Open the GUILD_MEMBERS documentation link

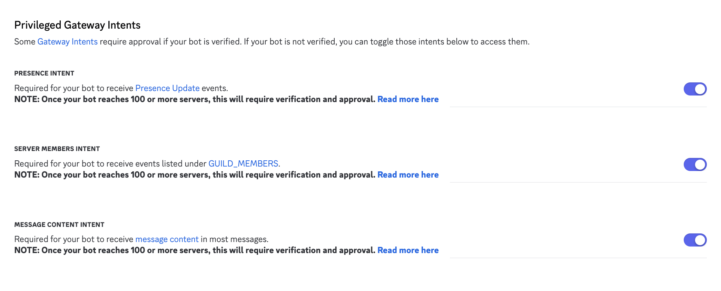[243, 164]
